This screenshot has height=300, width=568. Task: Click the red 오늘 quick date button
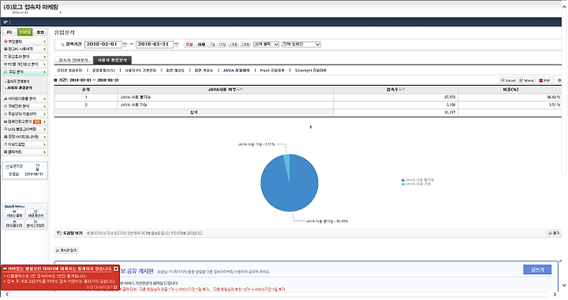click(x=189, y=44)
